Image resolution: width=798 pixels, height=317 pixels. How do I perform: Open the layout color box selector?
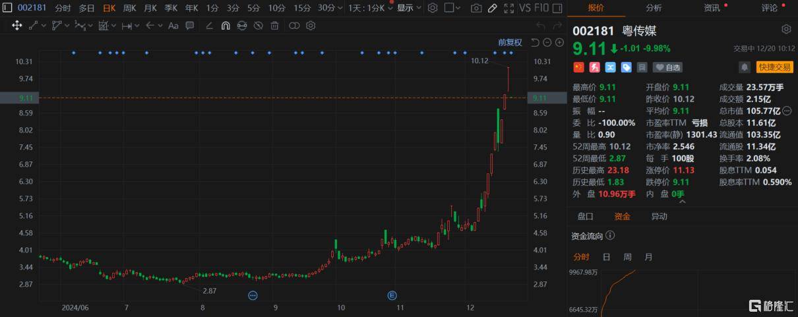(452, 8)
